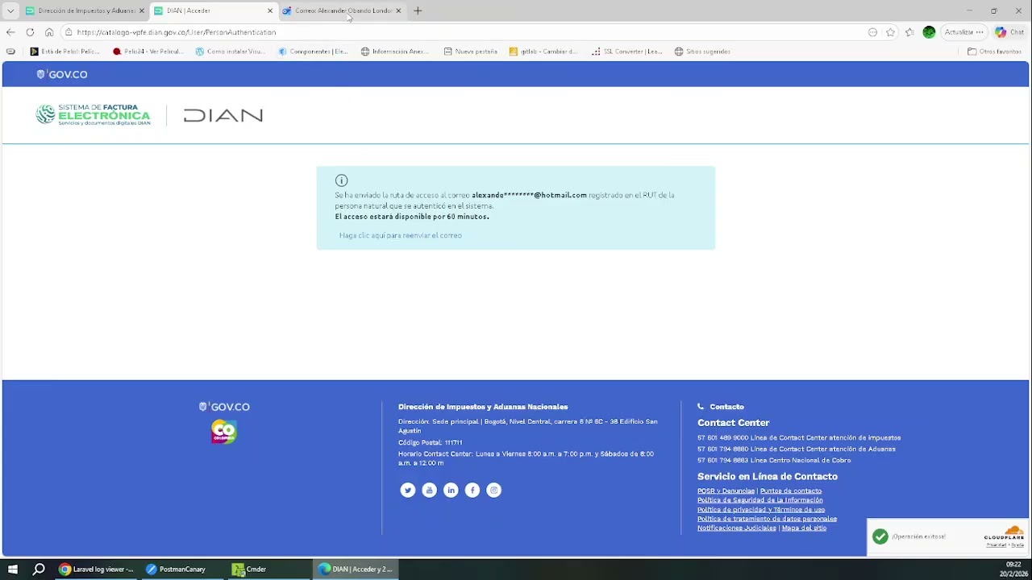Switch to Correo: Alexander Obando tab
Image resolution: width=1032 pixels, height=580 pixels.
pyautogui.click(x=342, y=10)
